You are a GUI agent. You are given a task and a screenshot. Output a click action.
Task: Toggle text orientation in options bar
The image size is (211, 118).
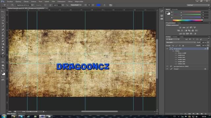coord(12,5)
